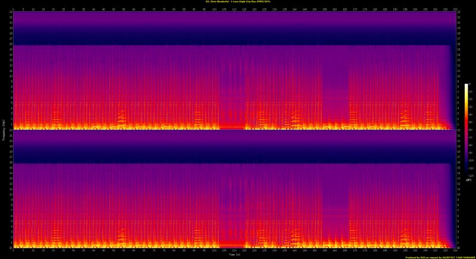Viewport: 476px width, 259px height.
Task: Click the 22 kHz label on upper-left frequency axis
Action: click(x=9, y=13)
